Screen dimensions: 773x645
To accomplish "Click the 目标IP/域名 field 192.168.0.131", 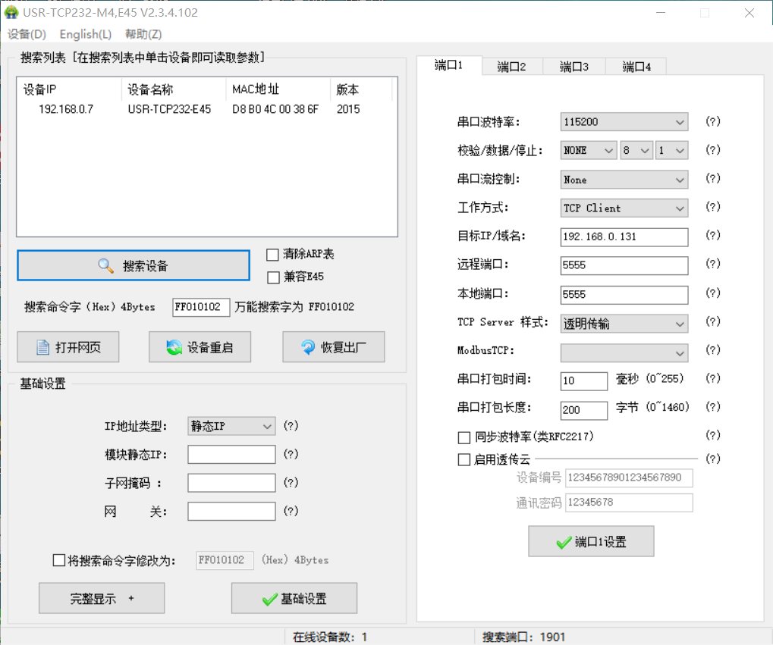I will pos(624,237).
